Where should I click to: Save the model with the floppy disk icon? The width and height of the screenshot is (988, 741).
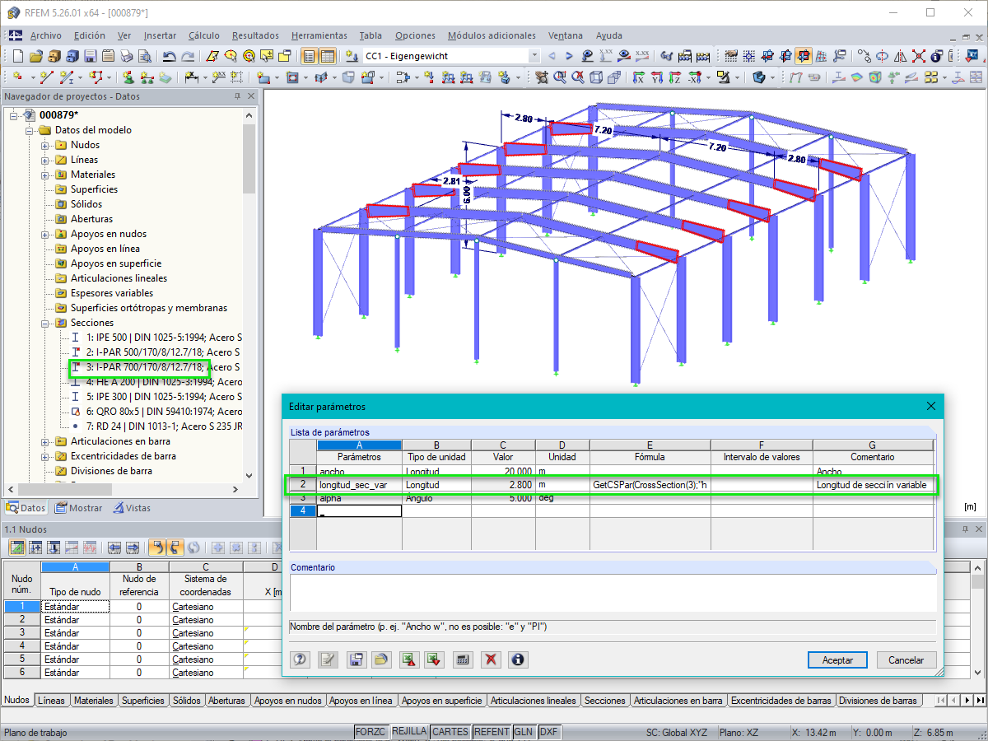coord(90,57)
